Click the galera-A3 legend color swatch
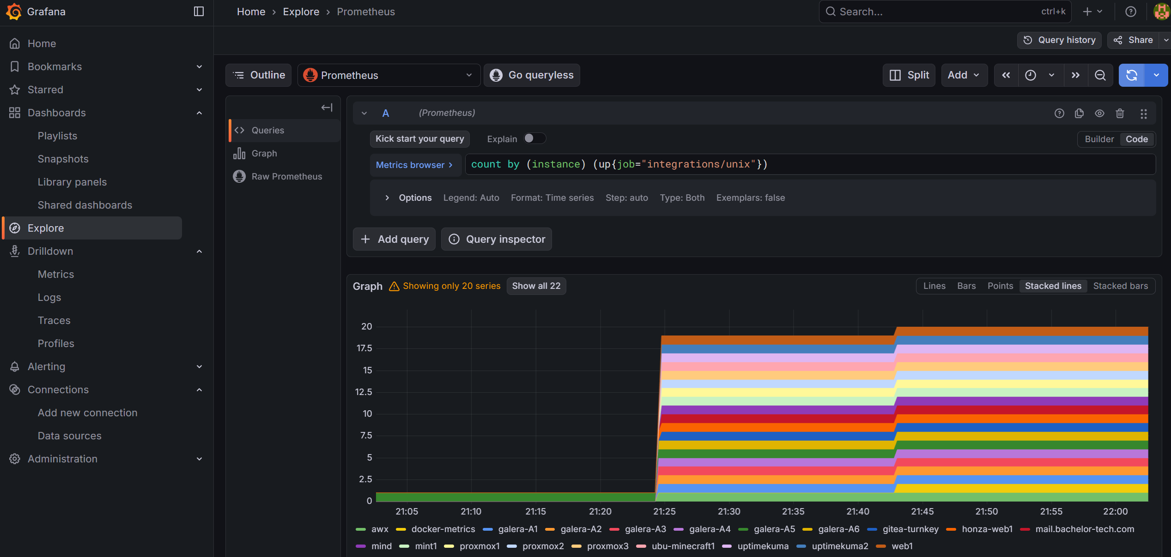Screen dimensions: 1171x557 pyautogui.click(x=614, y=529)
